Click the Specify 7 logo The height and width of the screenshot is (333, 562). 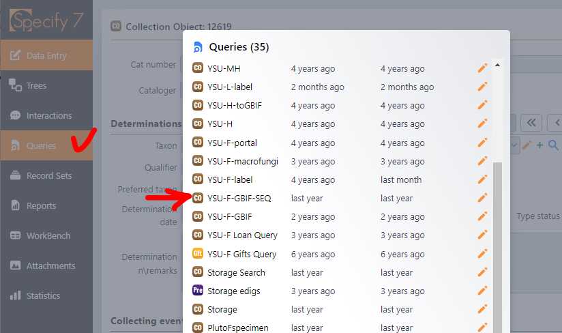pos(46,20)
